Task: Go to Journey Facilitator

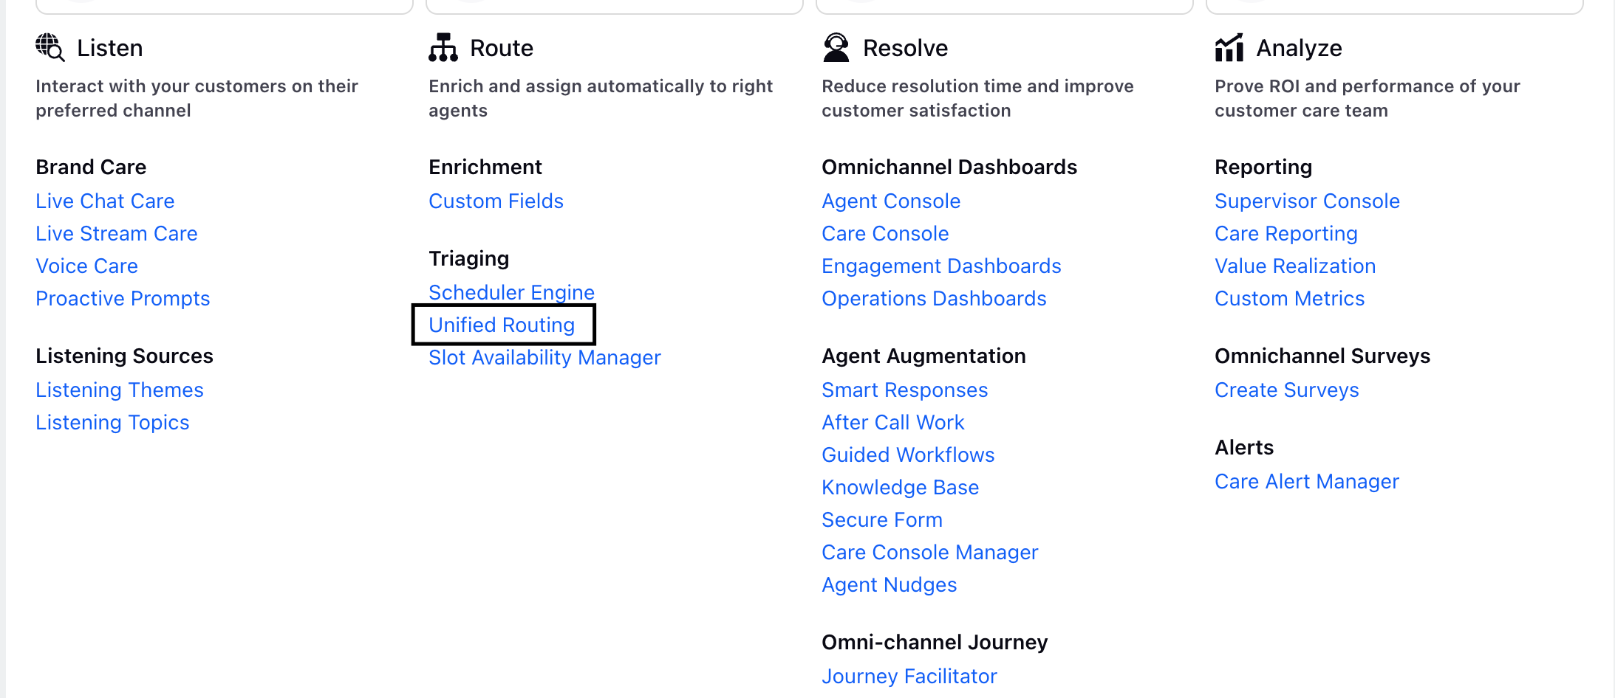Action: 909,676
